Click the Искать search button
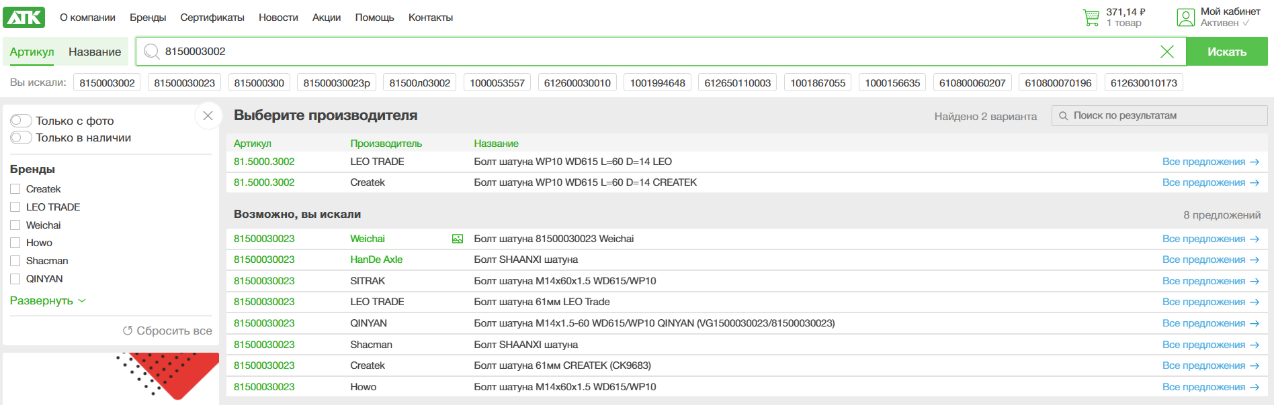This screenshot has height=405, width=1274. (1227, 52)
